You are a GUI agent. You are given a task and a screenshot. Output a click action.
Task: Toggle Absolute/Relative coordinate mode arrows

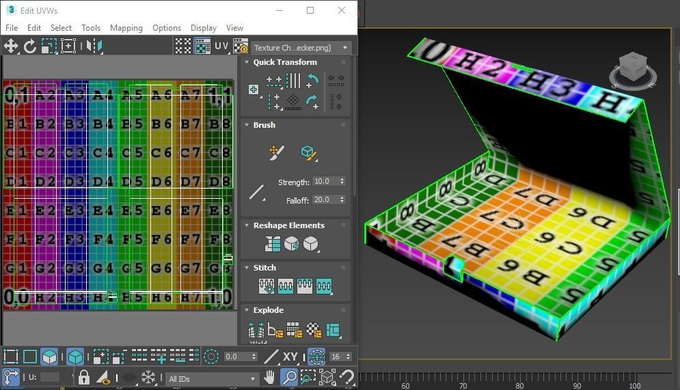pyautogui.click(x=11, y=378)
